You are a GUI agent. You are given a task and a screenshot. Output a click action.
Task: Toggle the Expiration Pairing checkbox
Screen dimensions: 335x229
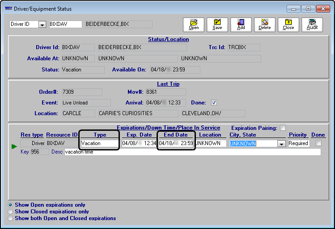[x=283, y=128]
